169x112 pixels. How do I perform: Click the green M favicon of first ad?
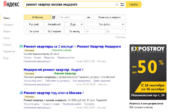(x=21, y=46)
